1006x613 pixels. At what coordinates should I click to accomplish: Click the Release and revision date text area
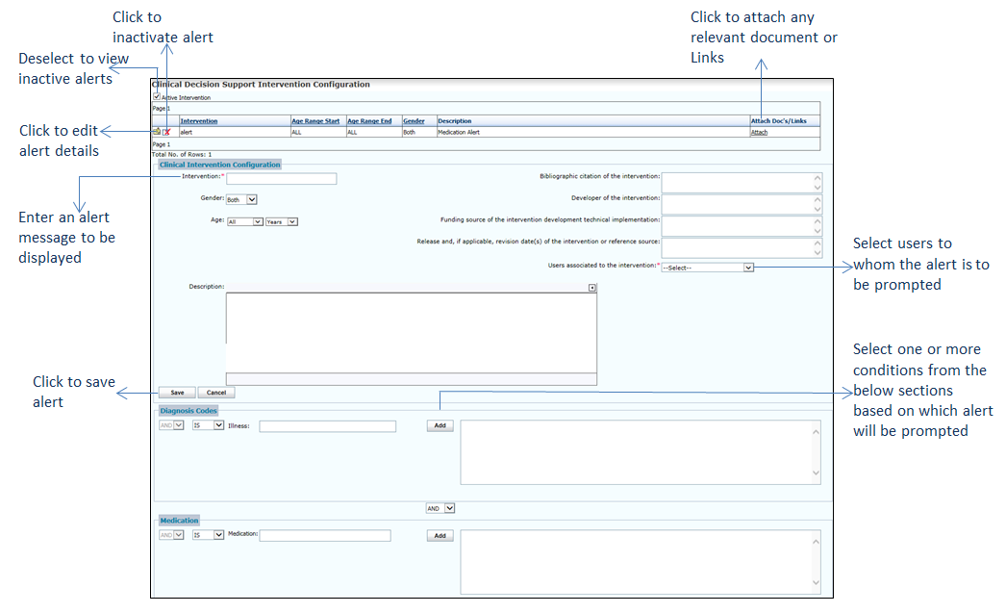click(742, 247)
